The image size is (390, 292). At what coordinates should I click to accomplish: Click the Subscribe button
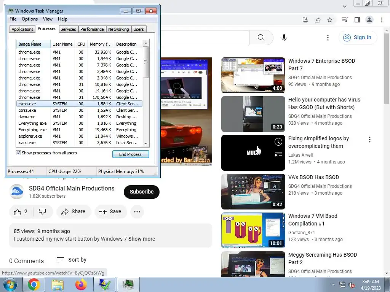tap(142, 192)
